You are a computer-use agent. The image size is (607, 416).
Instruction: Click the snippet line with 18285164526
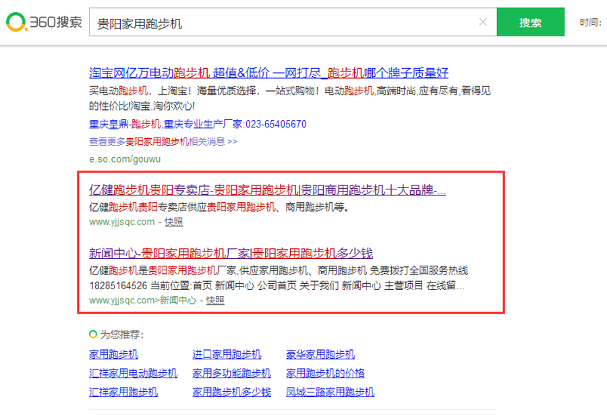277,286
